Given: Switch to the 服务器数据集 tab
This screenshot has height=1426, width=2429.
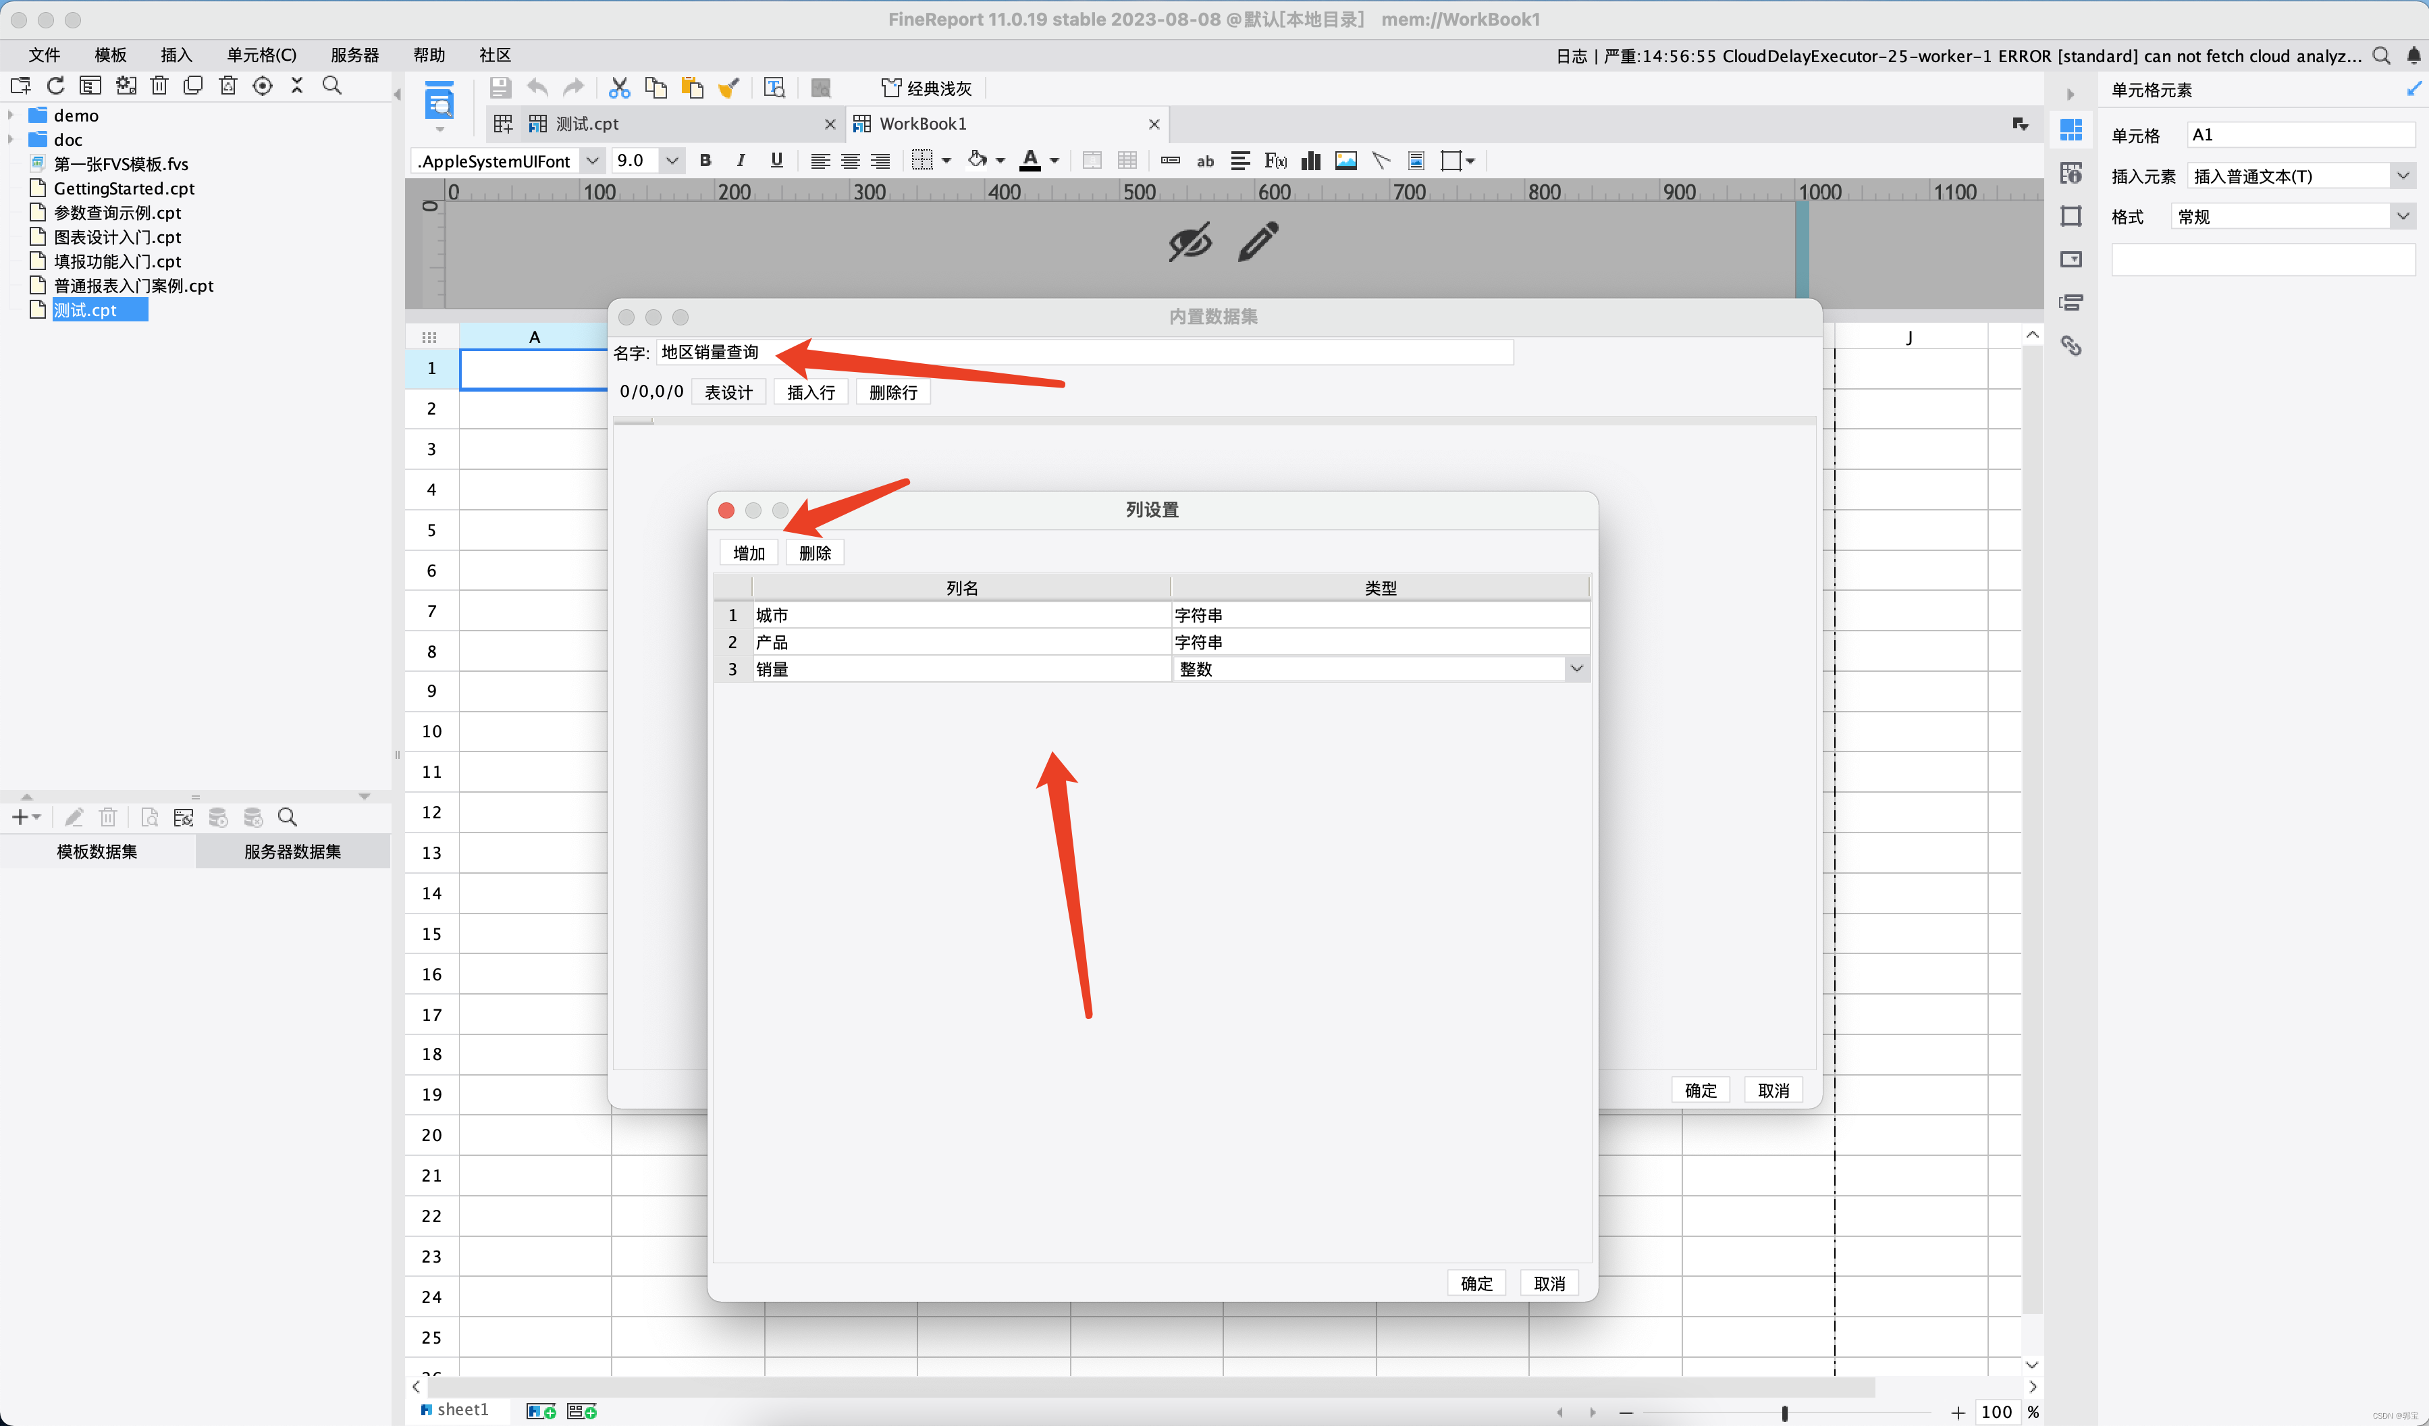Looking at the screenshot, I should point(292,851).
